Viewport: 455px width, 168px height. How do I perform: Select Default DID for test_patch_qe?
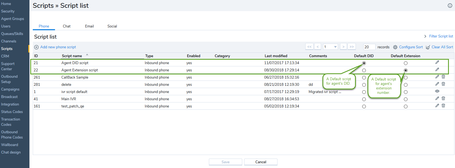(364, 107)
